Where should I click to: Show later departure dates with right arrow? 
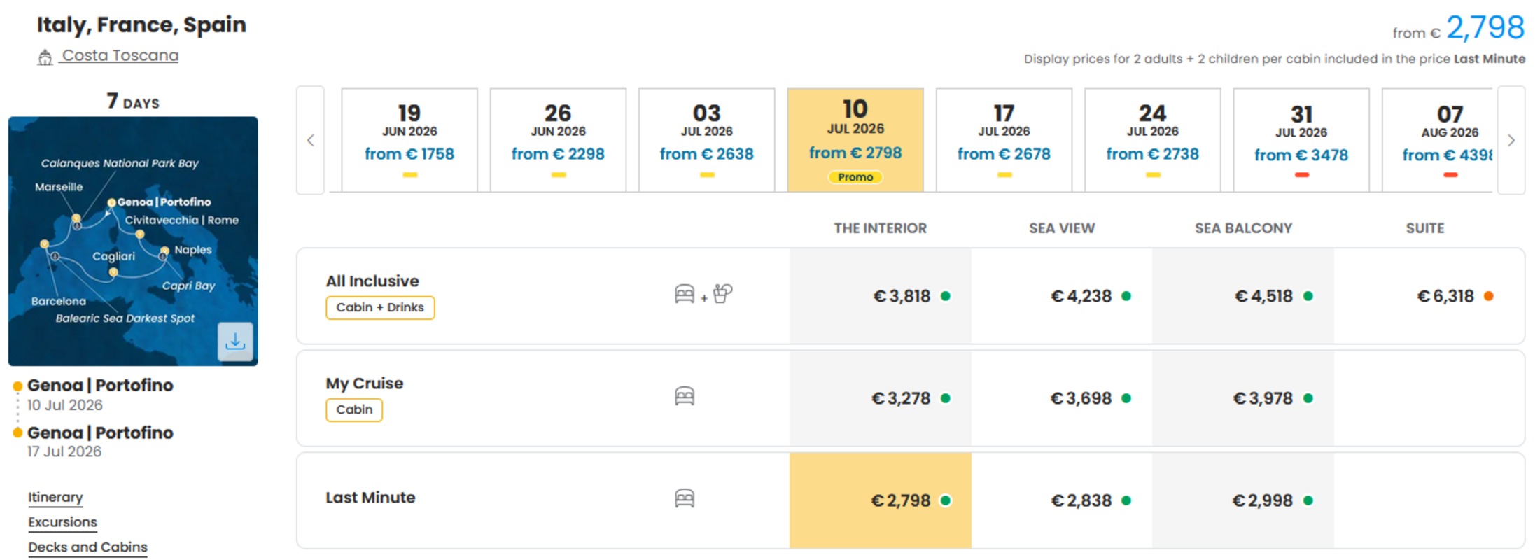pyautogui.click(x=1511, y=140)
